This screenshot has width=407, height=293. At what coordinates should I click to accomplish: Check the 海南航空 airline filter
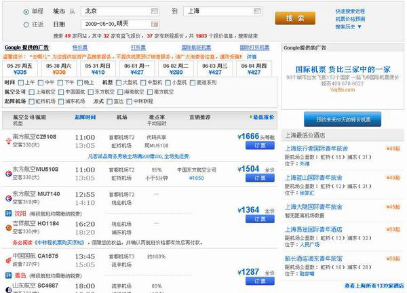[x=120, y=92]
